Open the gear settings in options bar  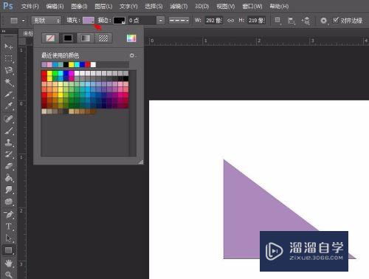pyautogui.click(x=324, y=21)
